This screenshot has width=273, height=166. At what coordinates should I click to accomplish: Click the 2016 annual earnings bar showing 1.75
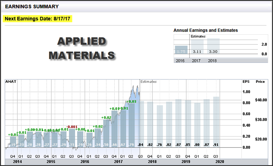point(181,50)
